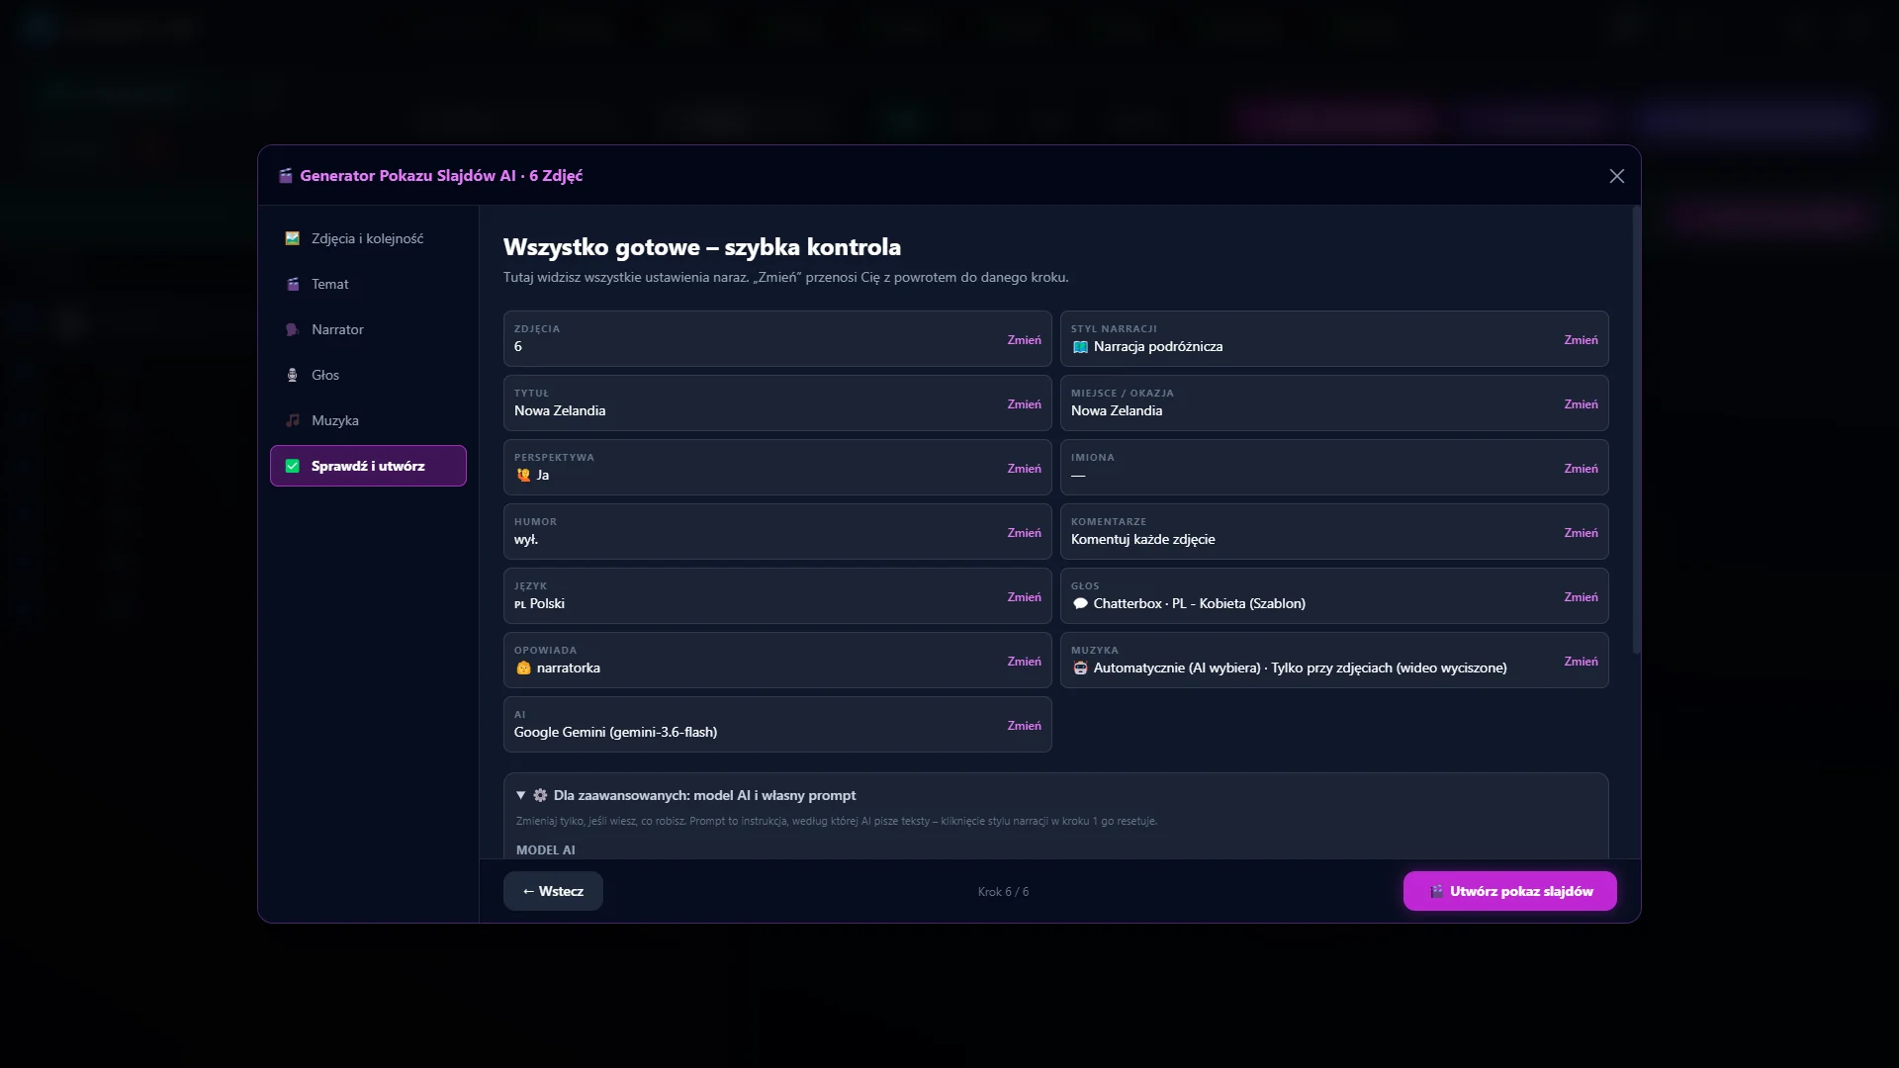The image size is (1899, 1068).
Task: Change the Miejsce / Okazja setting
Action: click(x=1581, y=404)
